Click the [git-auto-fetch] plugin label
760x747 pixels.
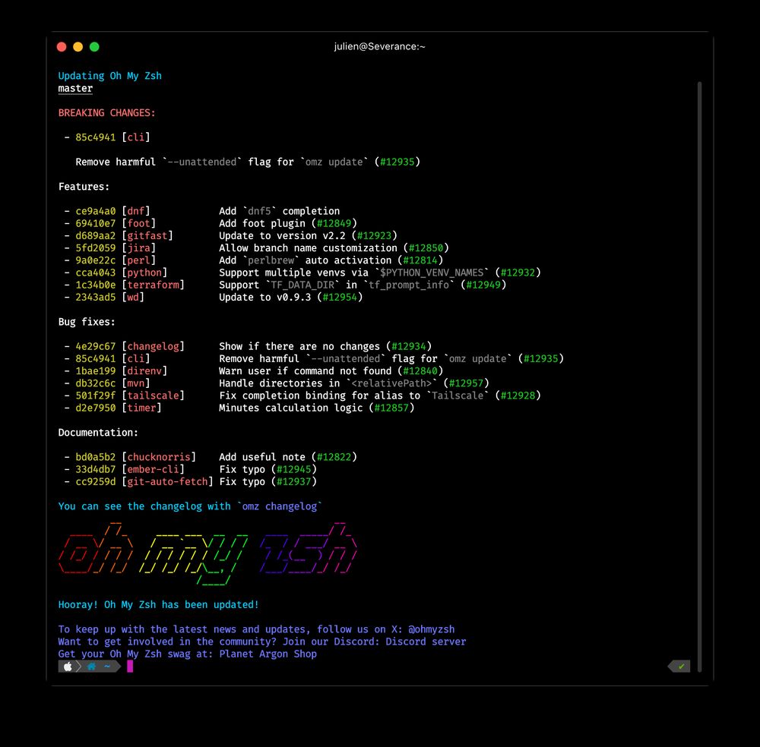(x=167, y=482)
